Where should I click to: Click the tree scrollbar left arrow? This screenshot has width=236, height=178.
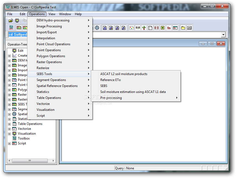[9, 161]
